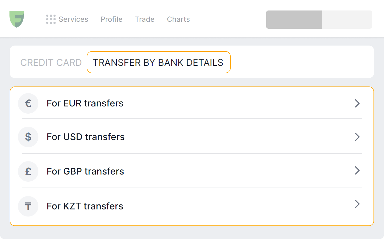Open the Profile menu
384x239 pixels.
(x=111, y=19)
